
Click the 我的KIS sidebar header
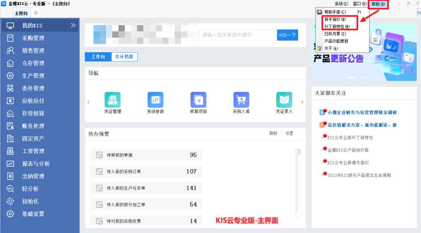pos(40,25)
